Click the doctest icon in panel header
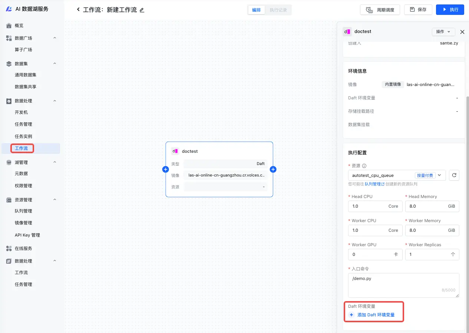Image resolution: width=469 pixels, height=333 pixels. pos(347,32)
